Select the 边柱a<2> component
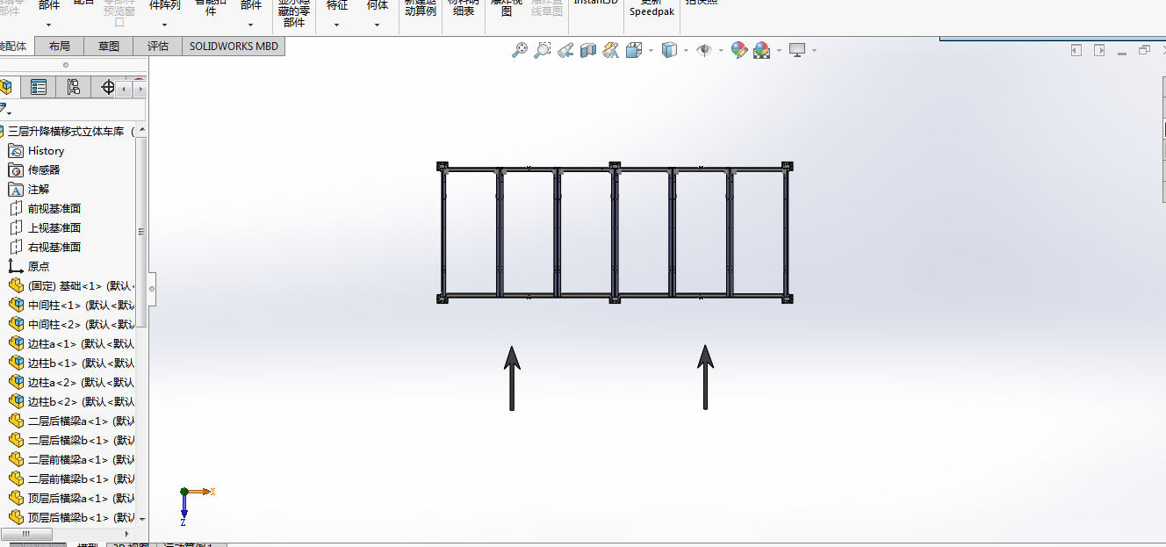The width and height of the screenshot is (1166, 547). (71, 382)
